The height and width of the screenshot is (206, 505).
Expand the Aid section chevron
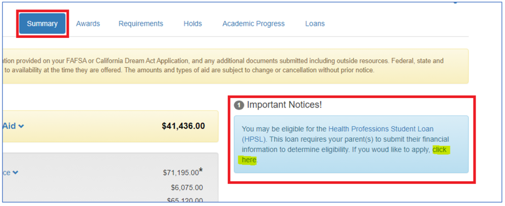(x=21, y=126)
